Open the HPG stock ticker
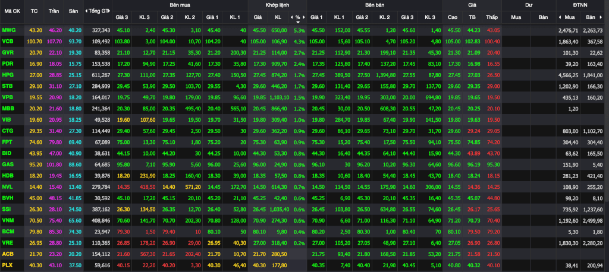The image size is (609, 272). coord(7,75)
